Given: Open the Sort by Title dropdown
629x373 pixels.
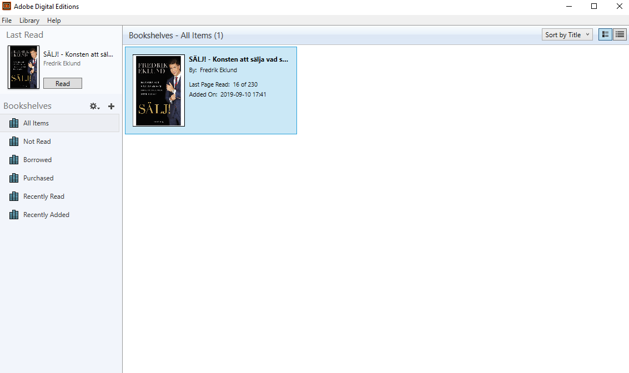Looking at the screenshot, I should (x=567, y=34).
